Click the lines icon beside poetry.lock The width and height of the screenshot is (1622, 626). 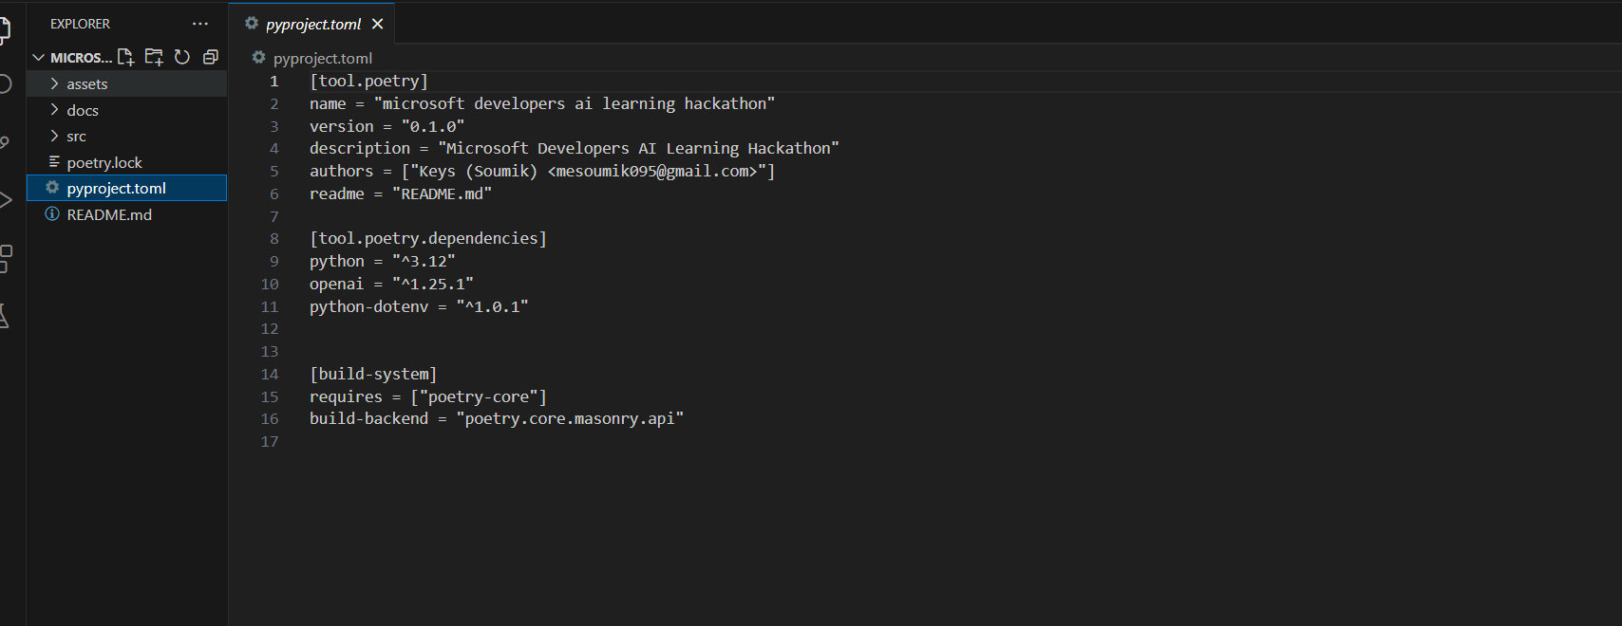pyautogui.click(x=54, y=162)
